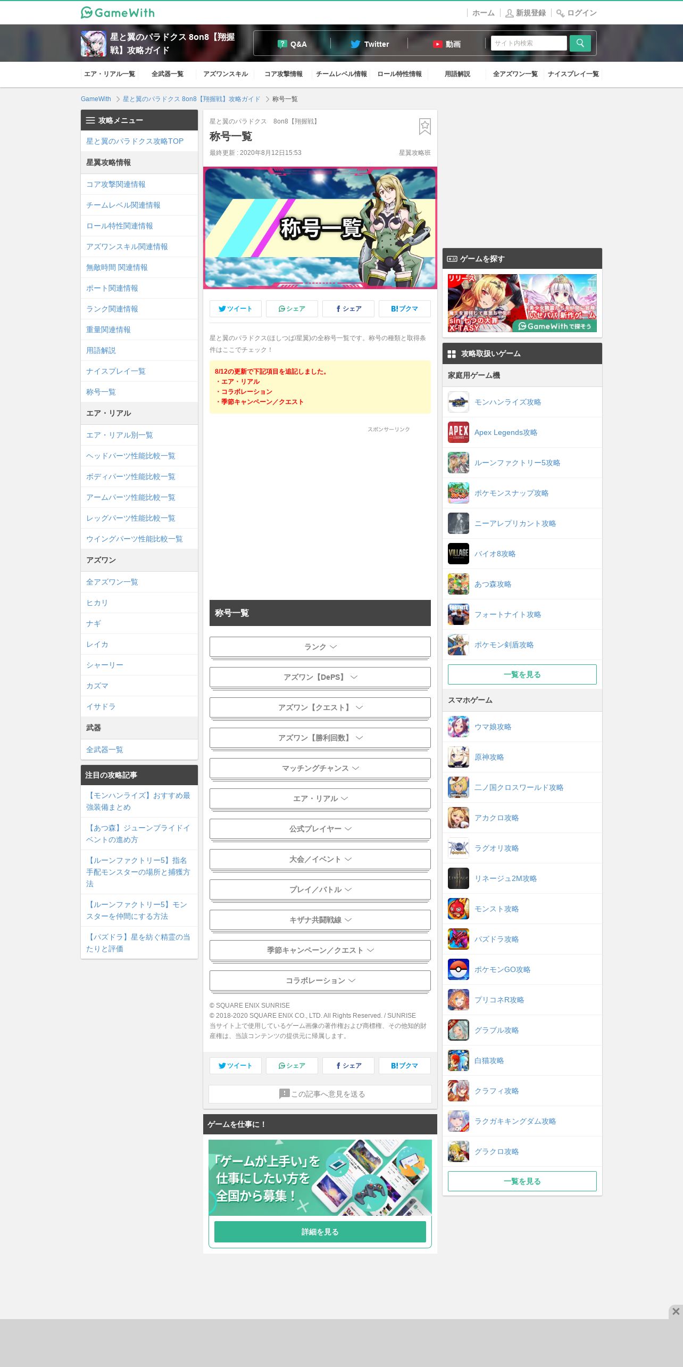The width and height of the screenshot is (683, 1367).
Task: Expand the プレイ／バトル section
Action: (320, 890)
